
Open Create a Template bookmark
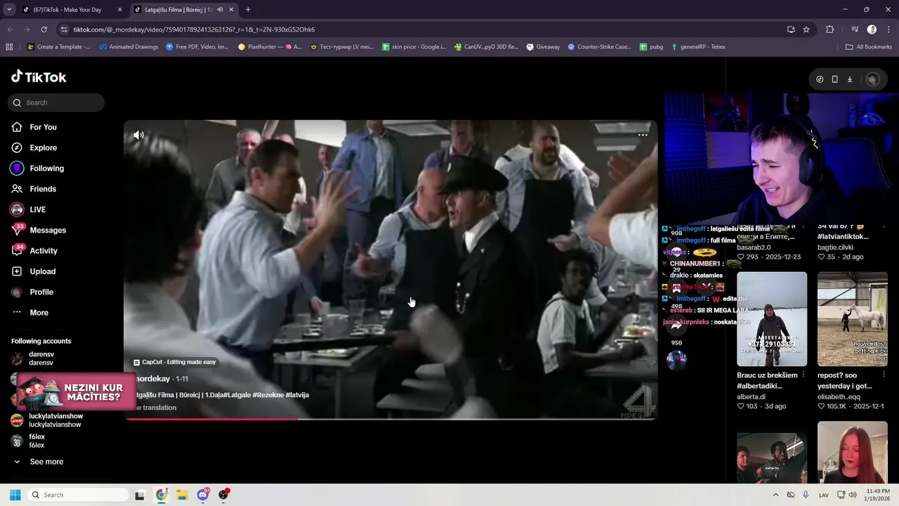tap(59, 47)
